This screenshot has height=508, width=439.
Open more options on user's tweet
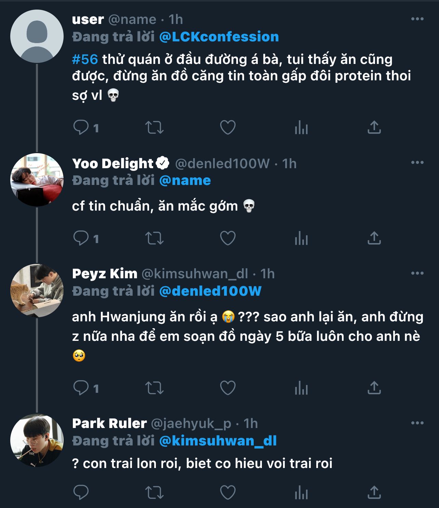click(x=417, y=19)
